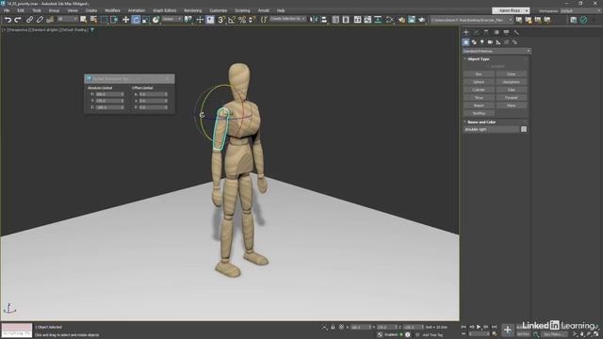
Task: Click the Cone primitive button
Action: pyautogui.click(x=511, y=73)
